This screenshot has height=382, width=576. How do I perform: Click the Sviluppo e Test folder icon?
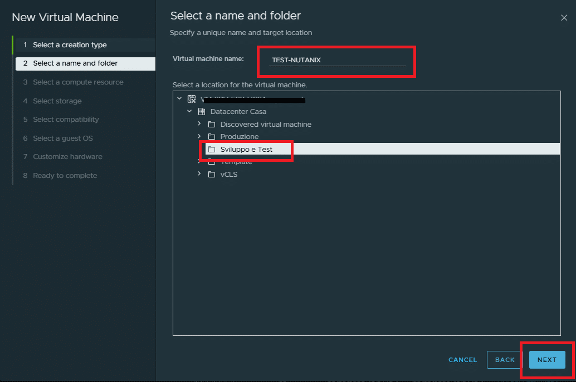pos(211,149)
